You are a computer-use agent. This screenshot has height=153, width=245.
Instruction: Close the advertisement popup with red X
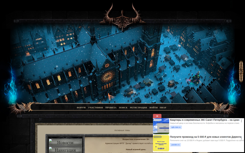pyautogui.click(x=157, y=116)
